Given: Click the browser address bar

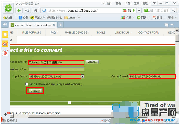Looking at the screenshot, I should click(83, 10).
